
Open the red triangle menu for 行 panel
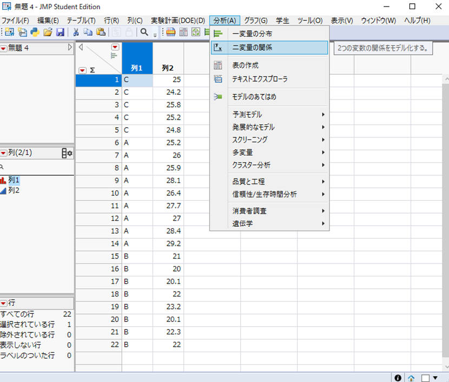click(x=4, y=303)
